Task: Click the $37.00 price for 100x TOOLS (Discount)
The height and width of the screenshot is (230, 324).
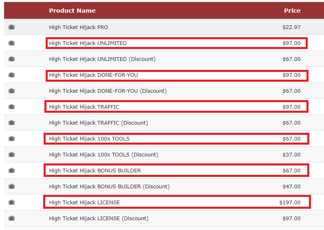Action: pyautogui.click(x=291, y=155)
